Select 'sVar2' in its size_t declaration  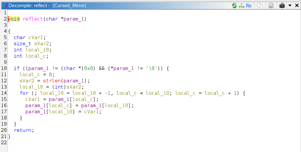point(41,44)
